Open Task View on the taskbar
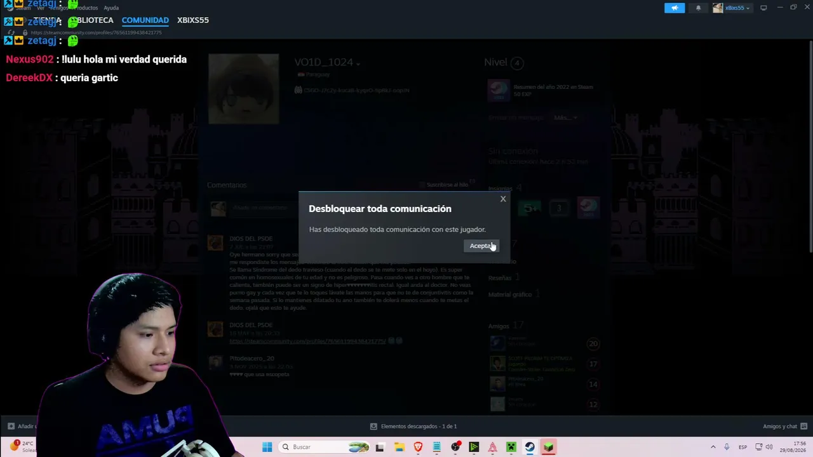The width and height of the screenshot is (813, 457). 380,447
